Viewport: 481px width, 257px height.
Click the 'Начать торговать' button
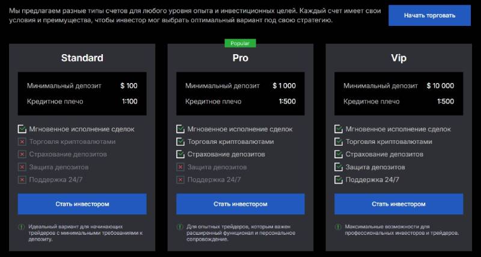pyautogui.click(x=429, y=15)
